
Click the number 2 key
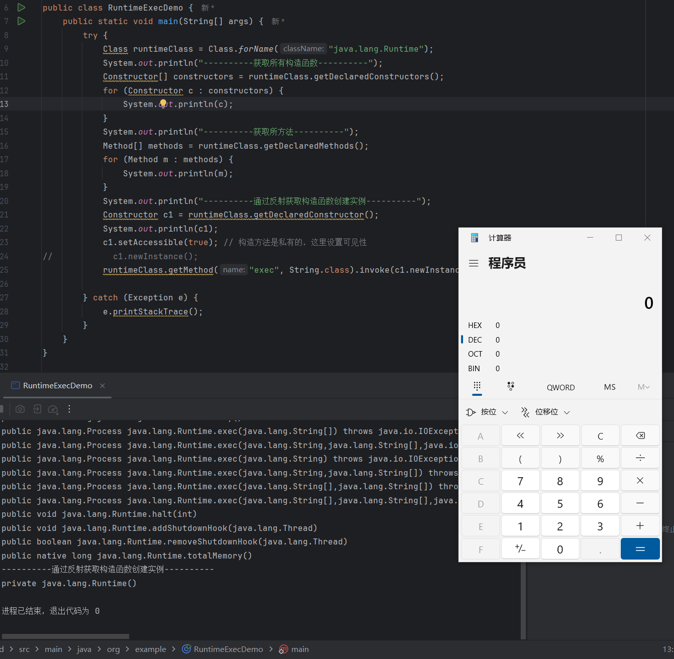pyautogui.click(x=560, y=526)
